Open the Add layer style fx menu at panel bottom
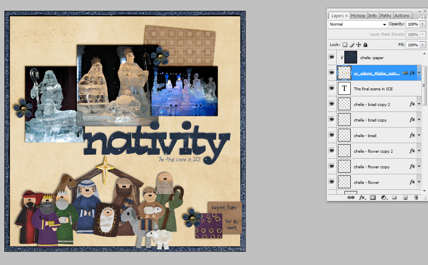This screenshot has width=428, height=265. tap(362, 197)
